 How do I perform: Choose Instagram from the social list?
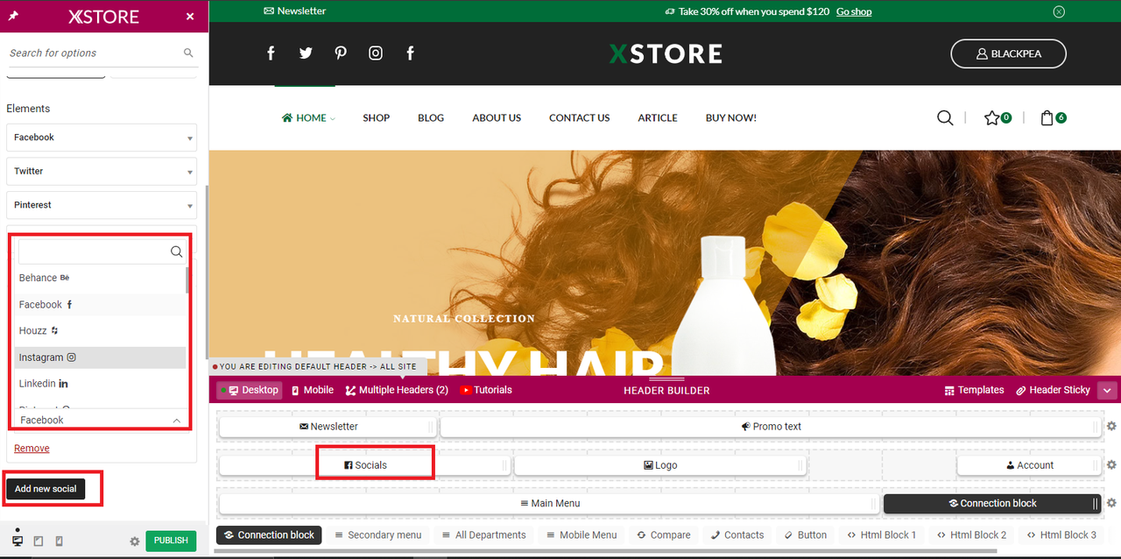100,357
